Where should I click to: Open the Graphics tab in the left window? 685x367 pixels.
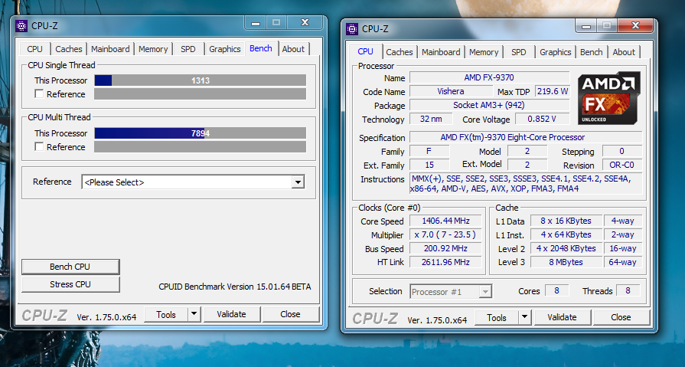click(x=224, y=49)
